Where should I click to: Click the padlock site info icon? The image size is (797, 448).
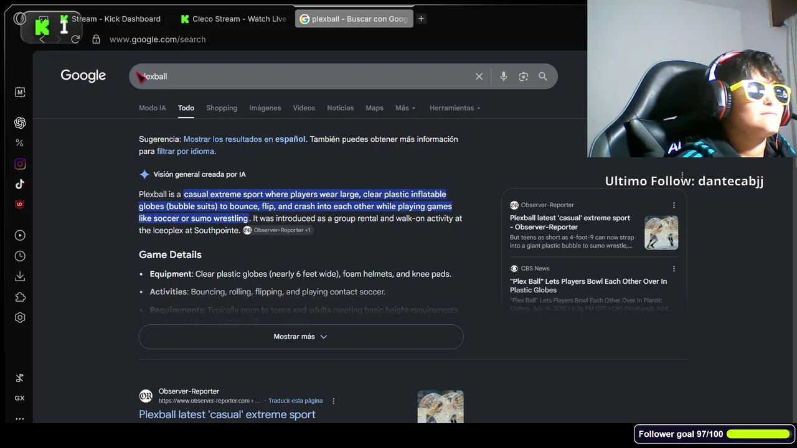tap(96, 39)
